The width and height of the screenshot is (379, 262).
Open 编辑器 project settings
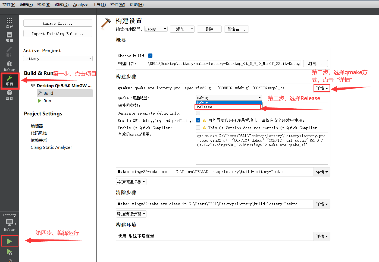click(37, 126)
